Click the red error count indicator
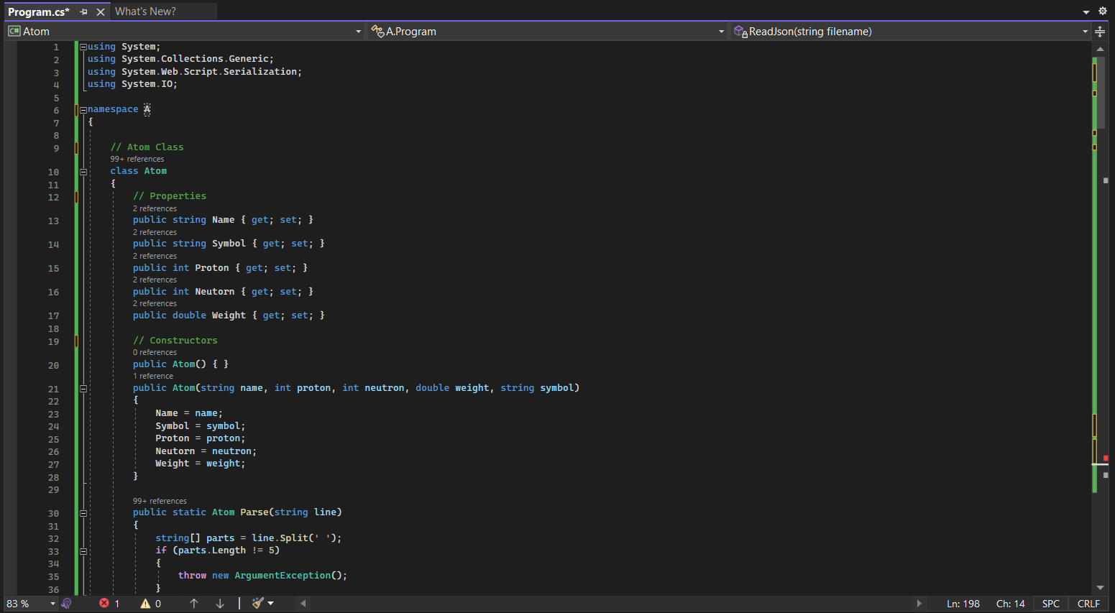This screenshot has height=613, width=1115. point(110,604)
